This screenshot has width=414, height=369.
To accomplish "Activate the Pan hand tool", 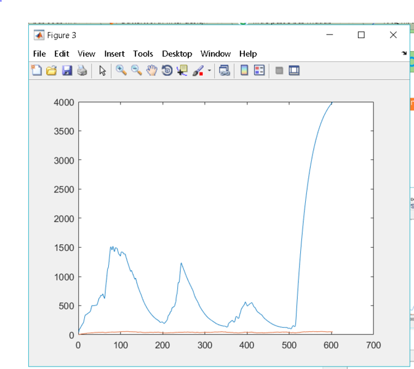I will (151, 71).
